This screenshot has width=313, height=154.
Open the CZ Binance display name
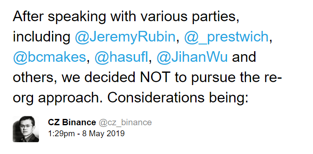pos(72,122)
